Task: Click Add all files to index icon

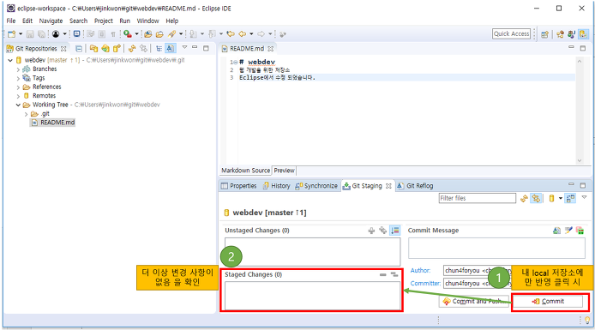Action: (x=383, y=231)
